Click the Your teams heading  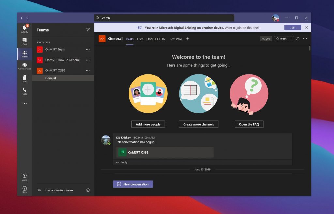[x=43, y=42]
